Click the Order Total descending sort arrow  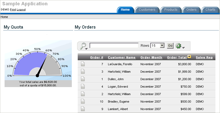189,57
